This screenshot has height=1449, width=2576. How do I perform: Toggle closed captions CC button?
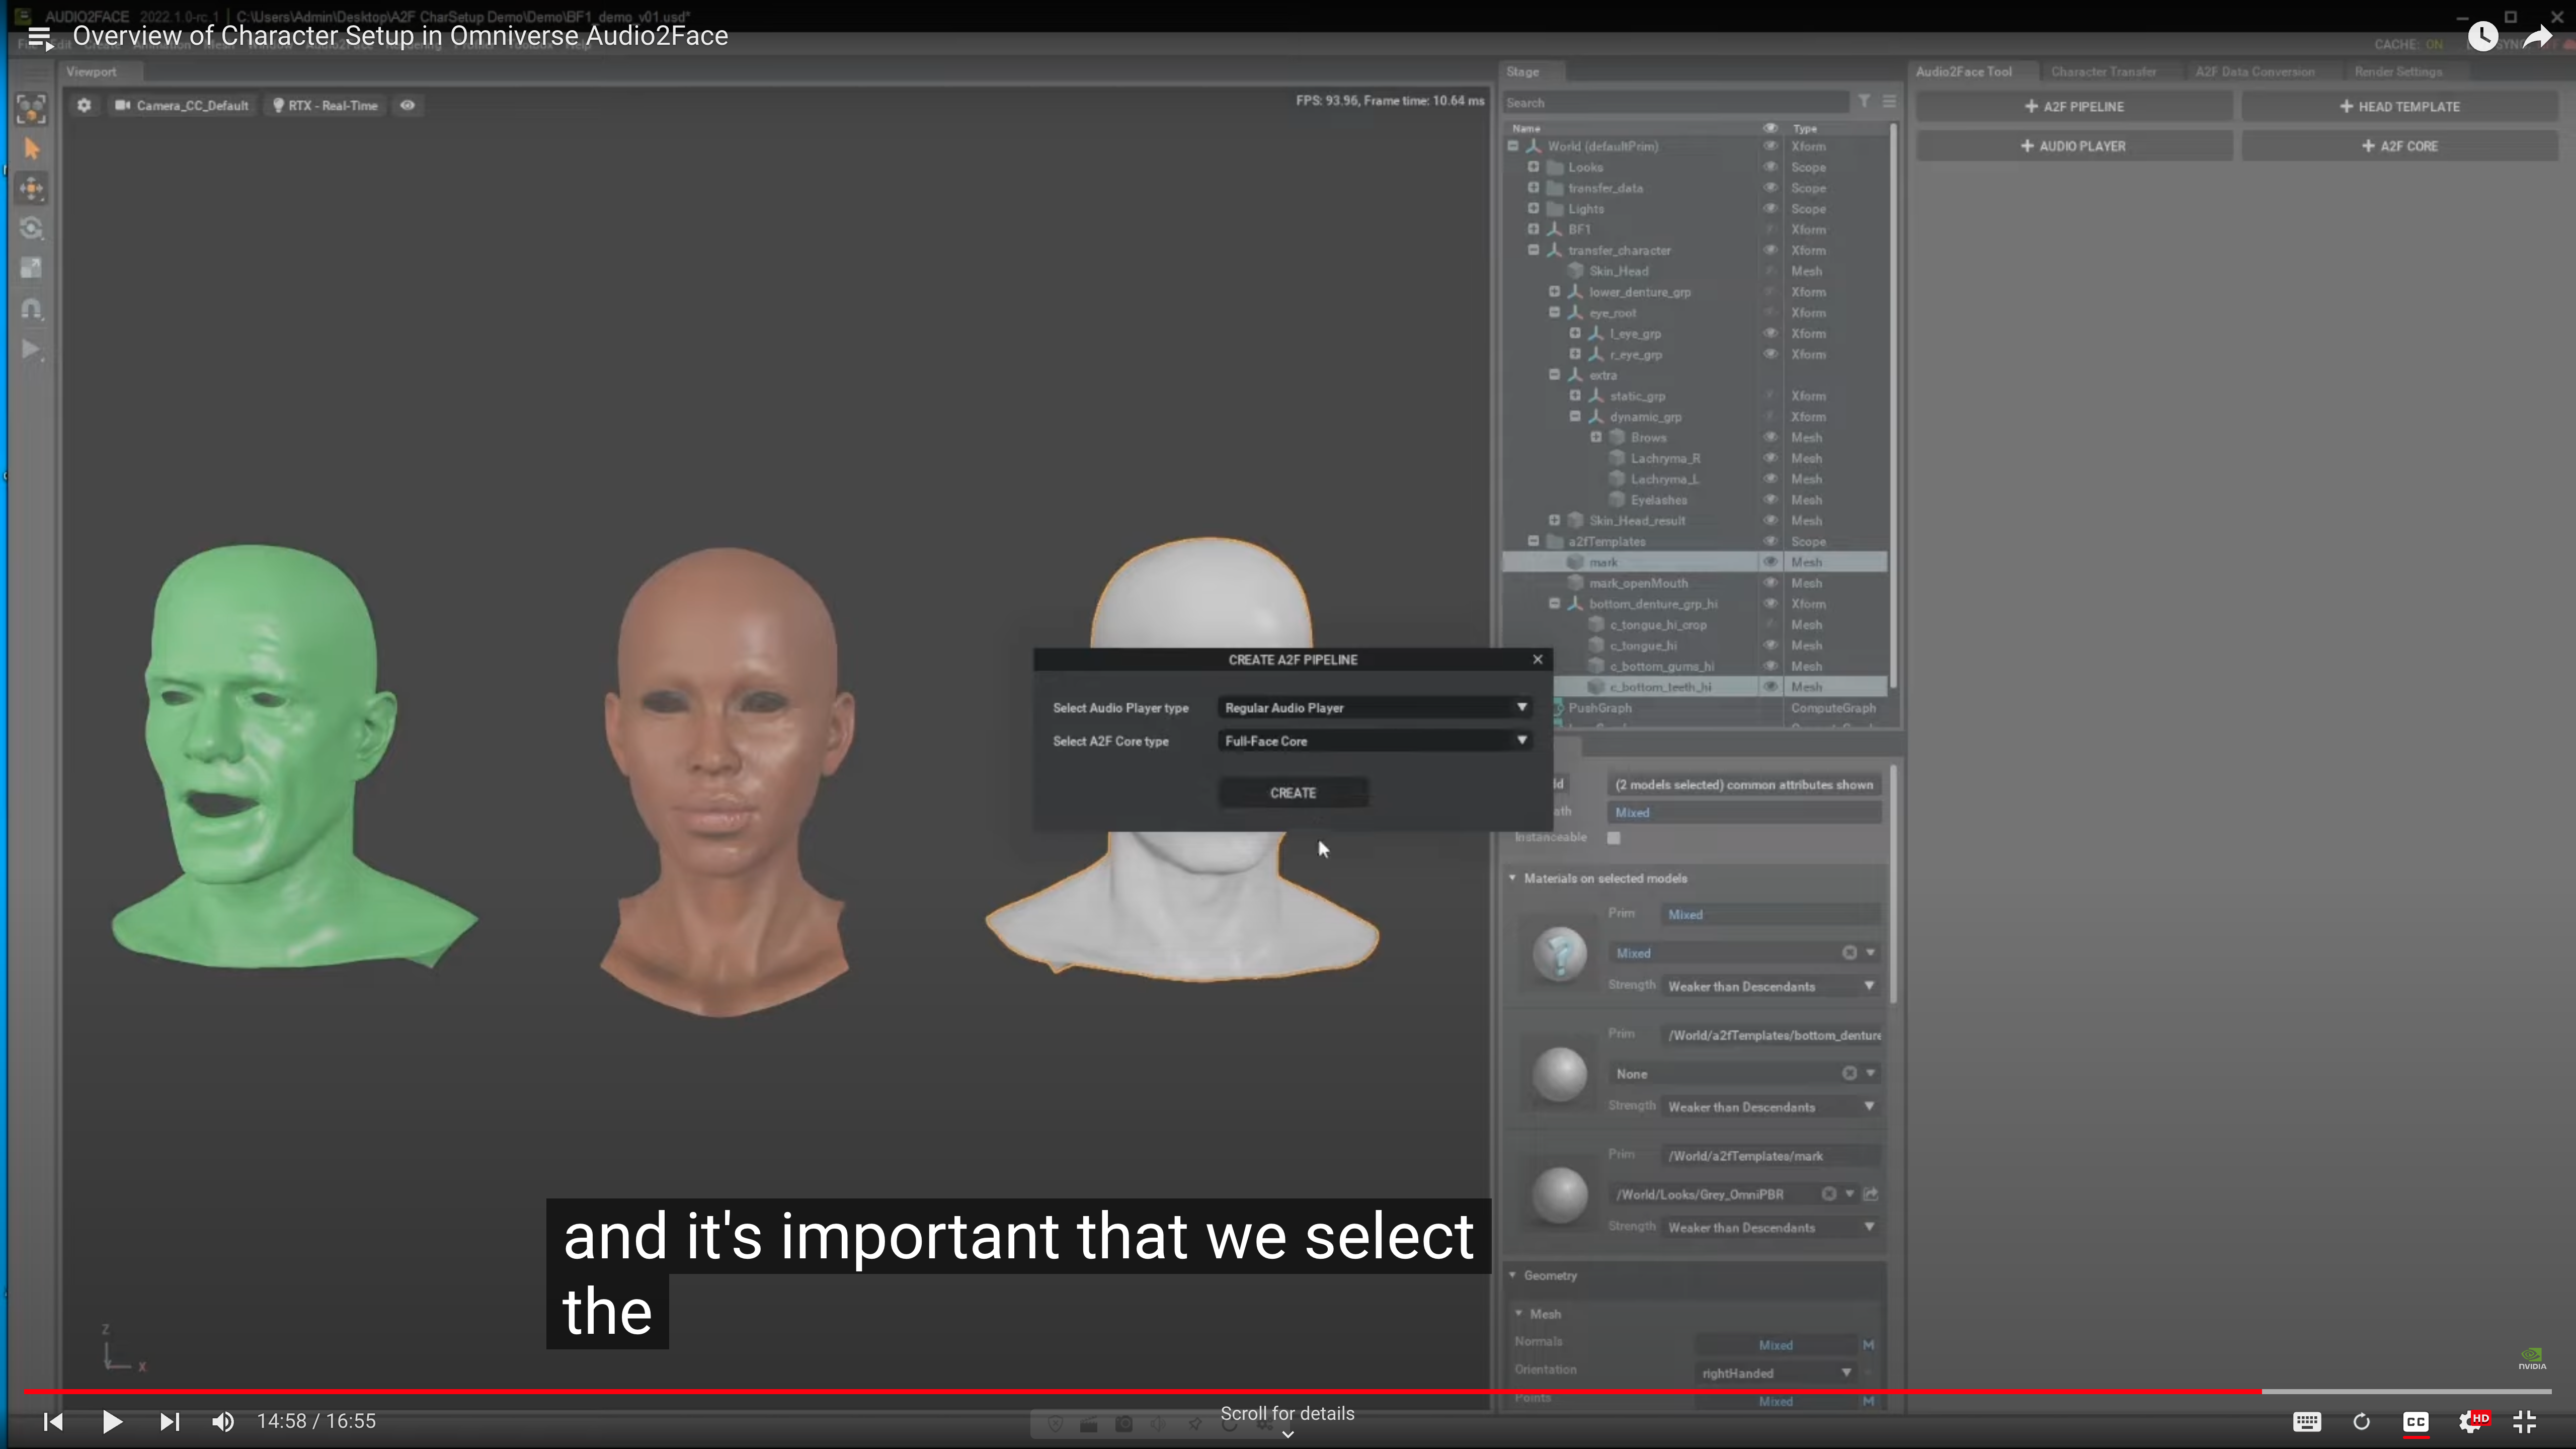2415,1421
